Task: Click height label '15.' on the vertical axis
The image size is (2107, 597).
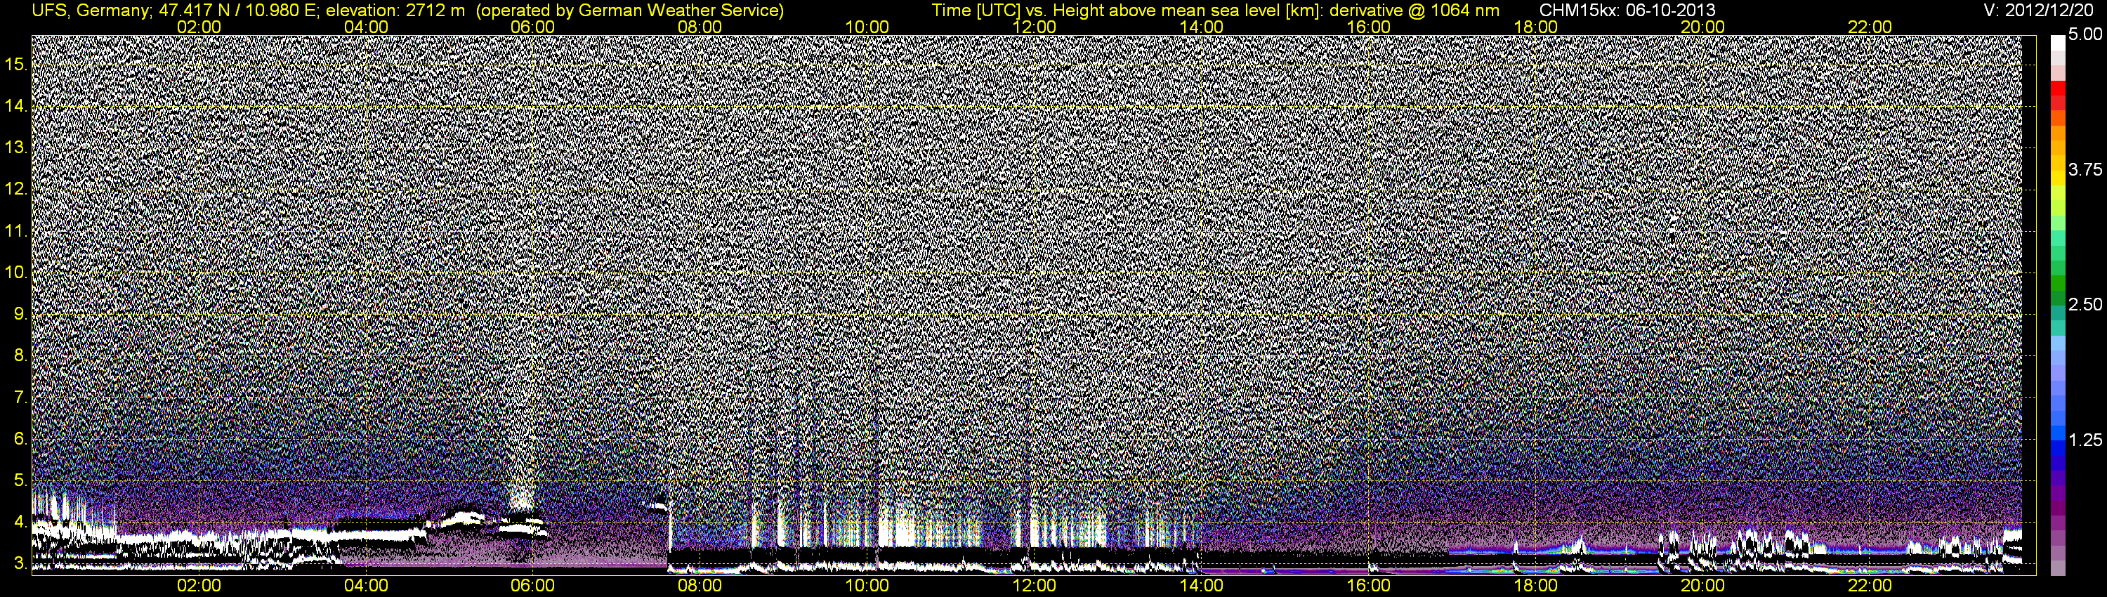Action: click(16, 64)
